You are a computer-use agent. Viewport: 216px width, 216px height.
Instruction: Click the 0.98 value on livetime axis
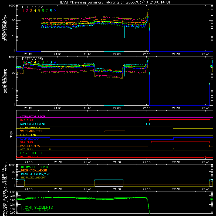pos(12,196)
